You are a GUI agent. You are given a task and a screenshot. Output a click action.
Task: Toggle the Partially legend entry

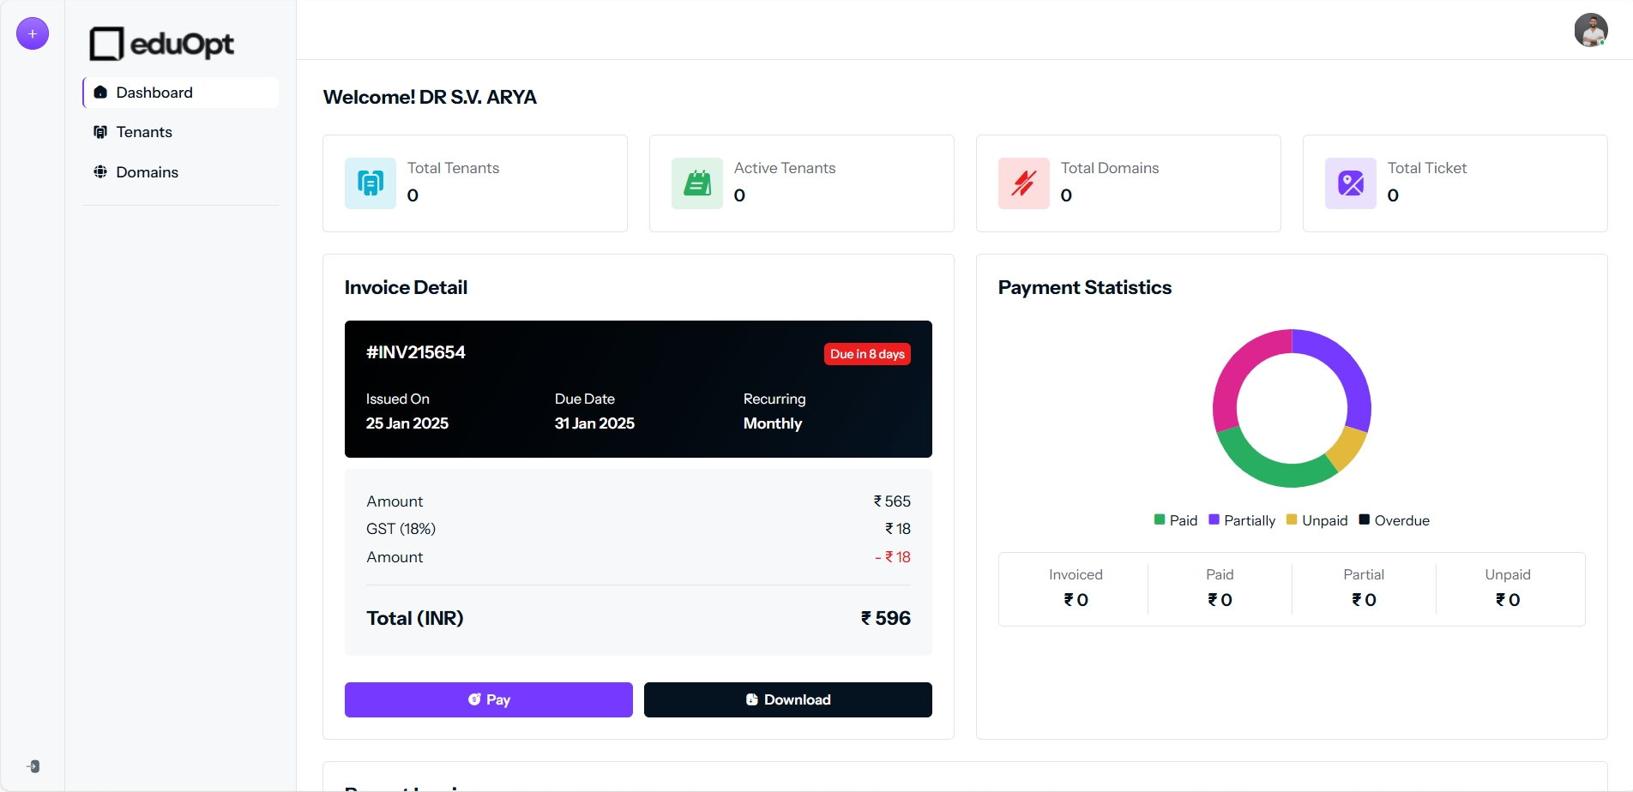tap(1242, 520)
